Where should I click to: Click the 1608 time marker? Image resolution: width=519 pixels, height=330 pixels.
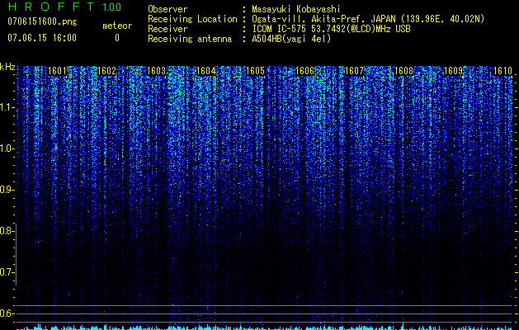click(403, 71)
